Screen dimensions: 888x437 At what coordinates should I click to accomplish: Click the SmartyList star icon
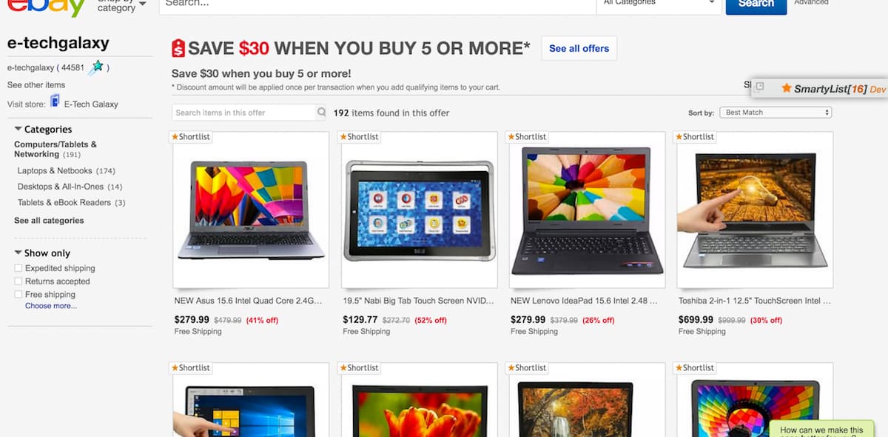[x=787, y=88]
